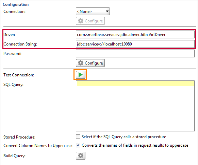Image resolution: width=198 pixels, height=165 pixels.
Task: Open the Connection dropdown showing <None>
Action: (x=93, y=12)
